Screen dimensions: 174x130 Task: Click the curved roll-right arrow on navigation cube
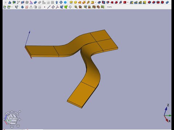click(x=17, y=113)
